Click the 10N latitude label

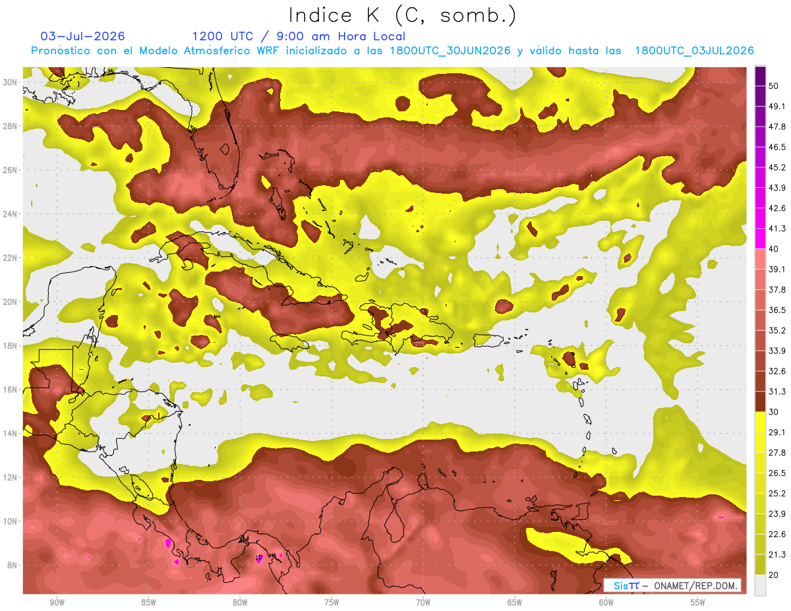(x=9, y=521)
